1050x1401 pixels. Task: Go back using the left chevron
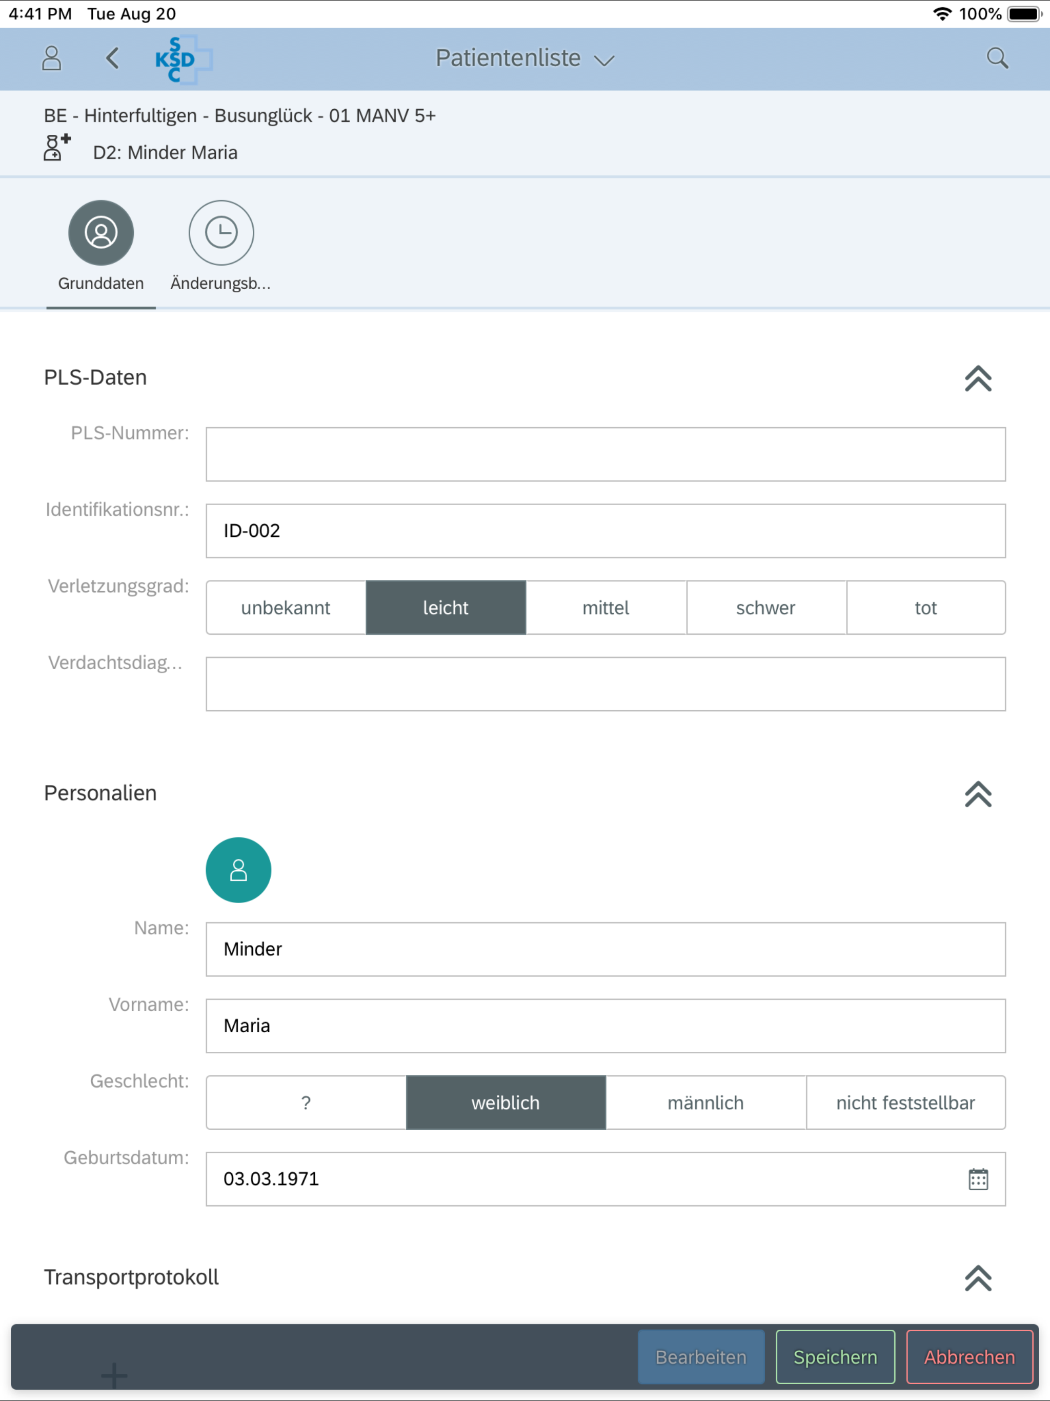(x=112, y=58)
